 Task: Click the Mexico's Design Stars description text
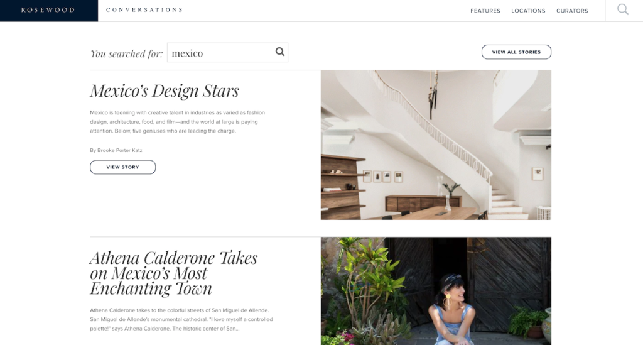pyautogui.click(x=178, y=122)
